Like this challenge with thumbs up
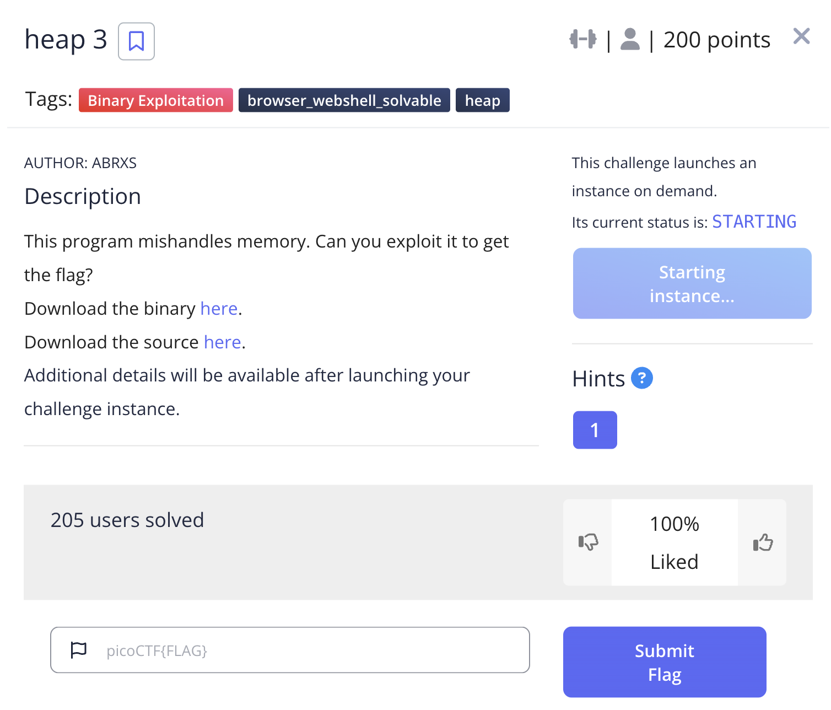The width and height of the screenshot is (831, 710). pos(763,542)
